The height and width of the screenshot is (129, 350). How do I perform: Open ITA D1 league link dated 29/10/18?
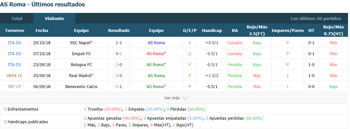click(15, 43)
